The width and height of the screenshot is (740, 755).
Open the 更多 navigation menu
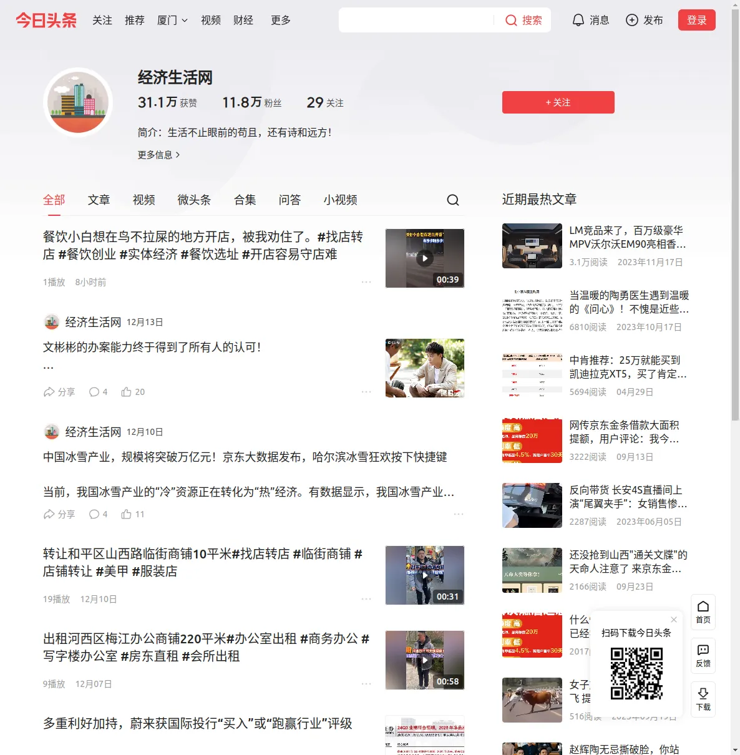(281, 20)
